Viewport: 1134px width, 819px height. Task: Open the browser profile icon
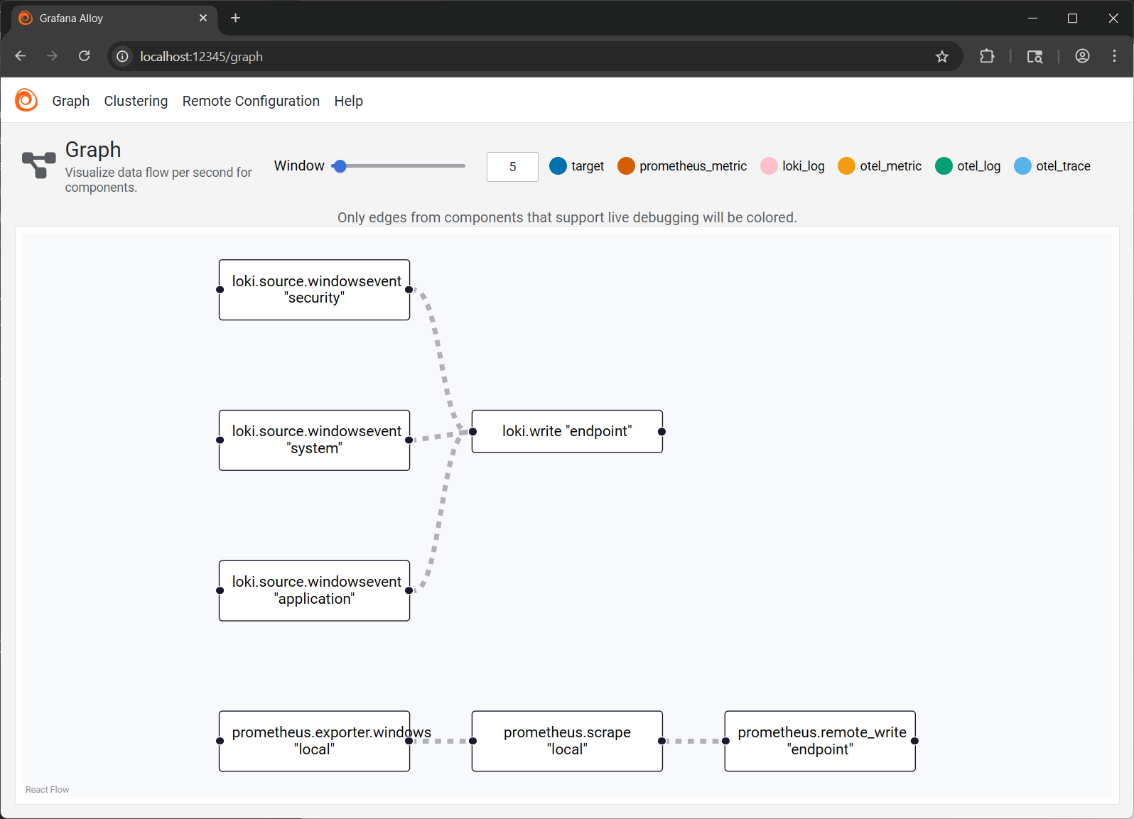[x=1082, y=56]
